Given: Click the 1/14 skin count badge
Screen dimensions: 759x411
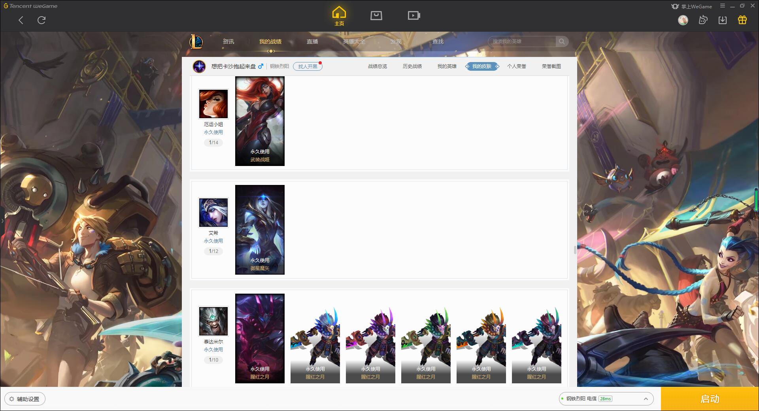Looking at the screenshot, I should pyautogui.click(x=213, y=143).
